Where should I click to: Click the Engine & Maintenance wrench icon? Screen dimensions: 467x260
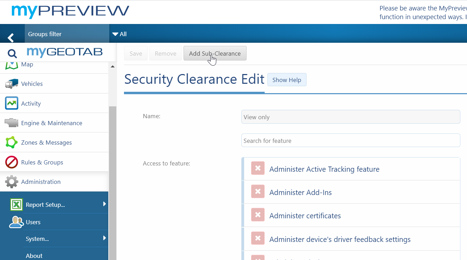(x=11, y=122)
